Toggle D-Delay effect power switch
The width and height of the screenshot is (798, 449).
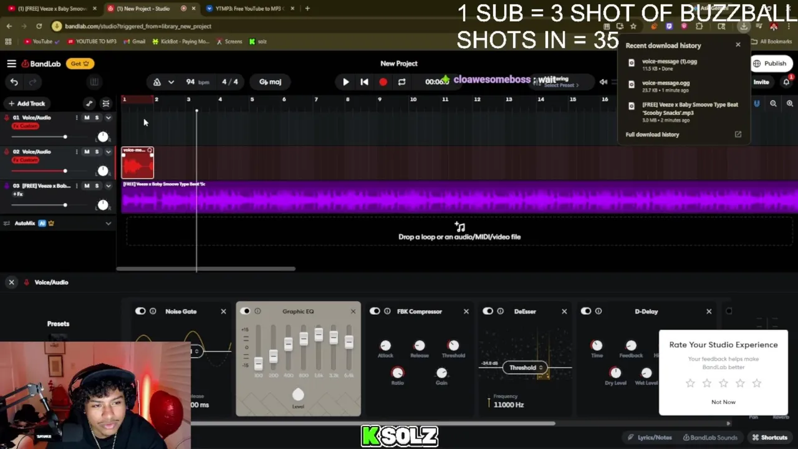coord(586,311)
